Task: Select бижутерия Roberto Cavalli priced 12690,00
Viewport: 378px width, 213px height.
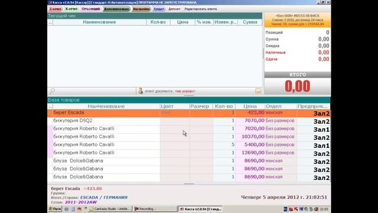Action: (x=189, y=153)
